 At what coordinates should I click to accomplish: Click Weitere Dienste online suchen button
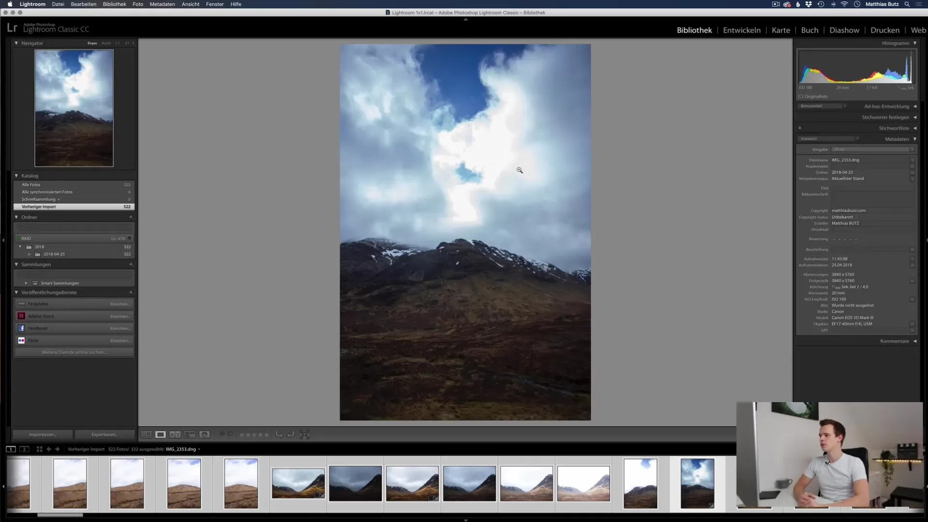coord(74,352)
